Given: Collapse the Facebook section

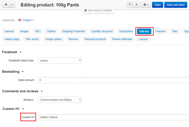Looking at the screenshot, I should (x=12, y=52).
